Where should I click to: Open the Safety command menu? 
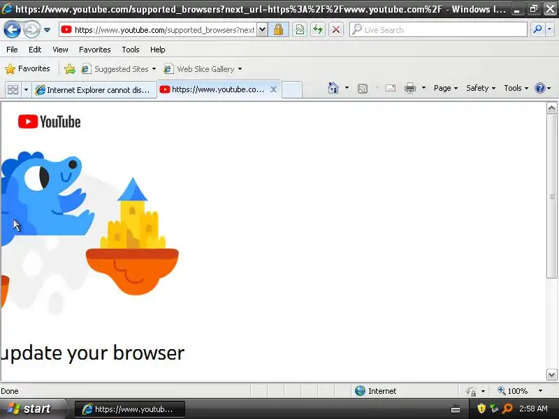(481, 88)
